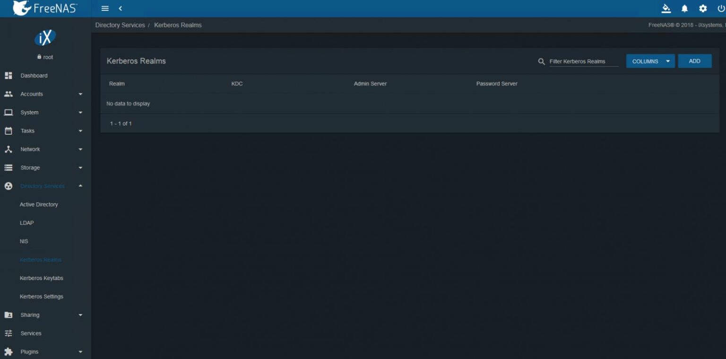Expand the Sharing menu arrow
Screen dimensions: 726x359
pyautogui.click(x=80, y=315)
